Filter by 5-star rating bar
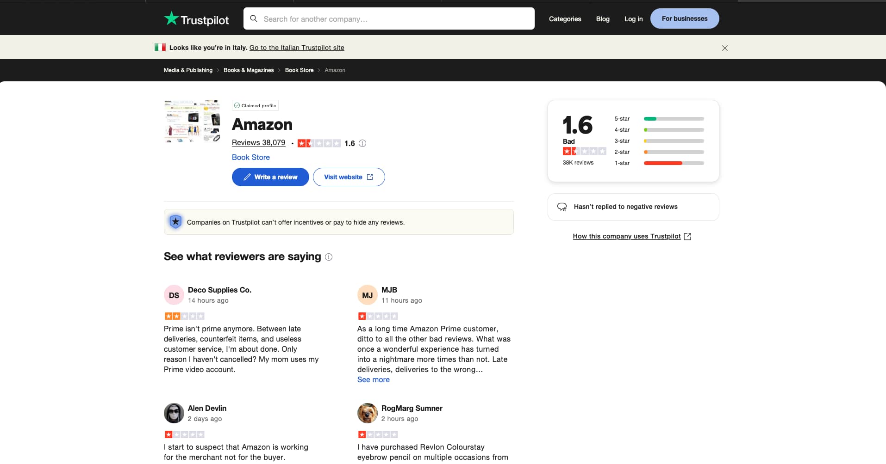This screenshot has height=464, width=886. (659, 119)
